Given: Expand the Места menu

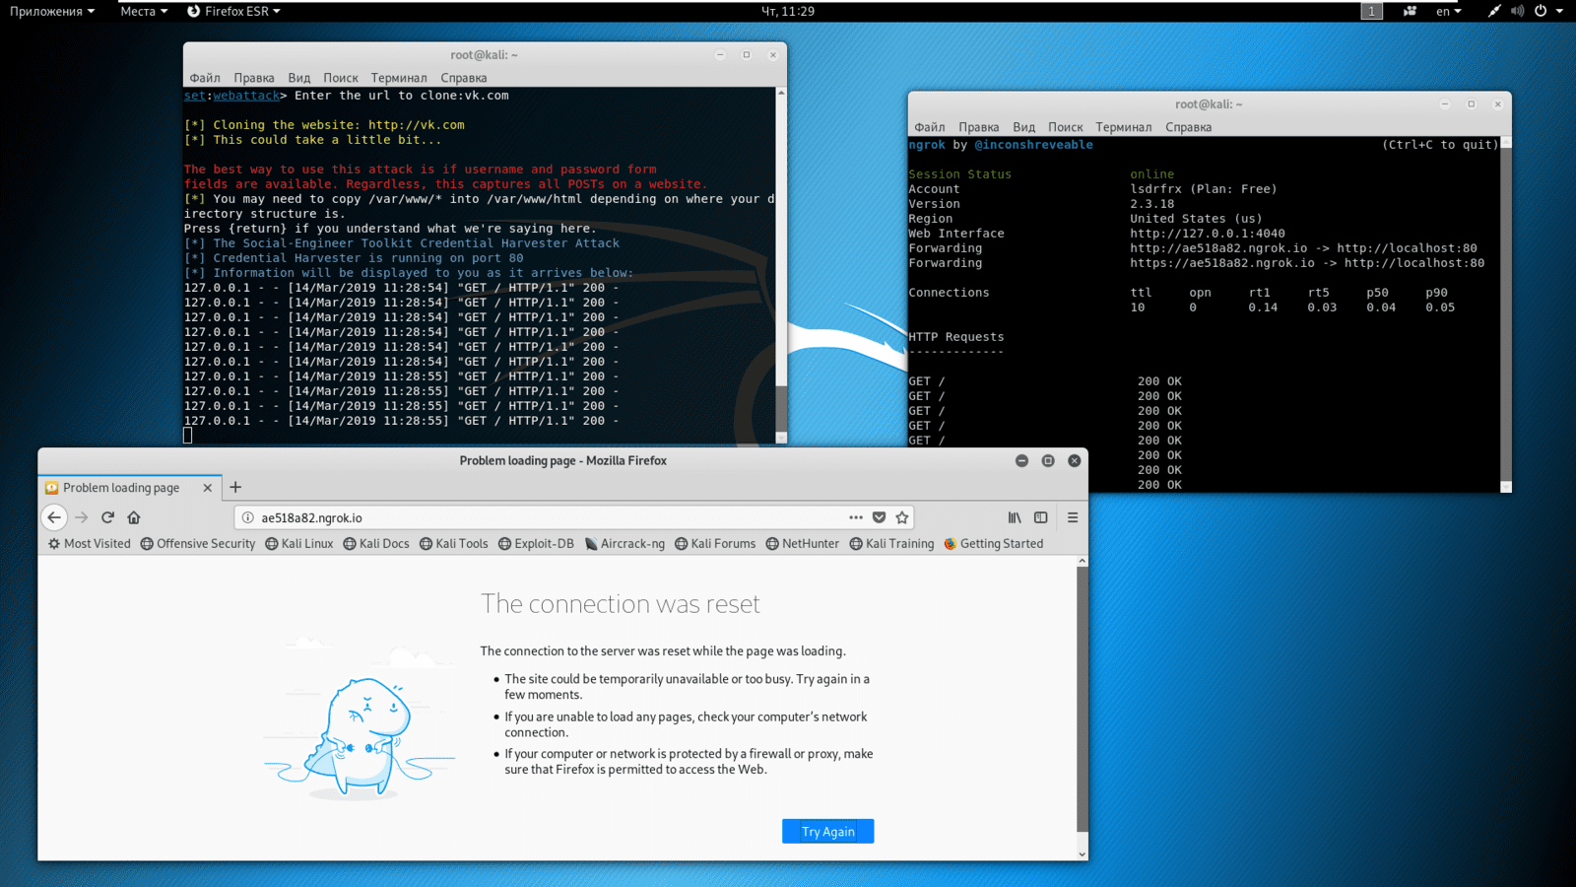Looking at the screenshot, I should coord(143,11).
